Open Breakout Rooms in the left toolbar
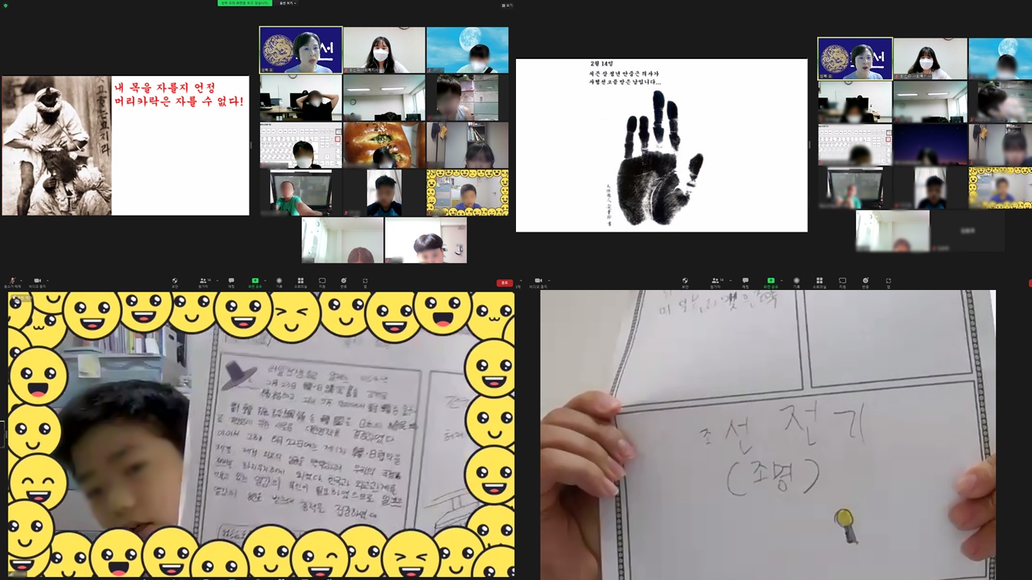The image size is (1032, 580). click(x=300, y=282)
